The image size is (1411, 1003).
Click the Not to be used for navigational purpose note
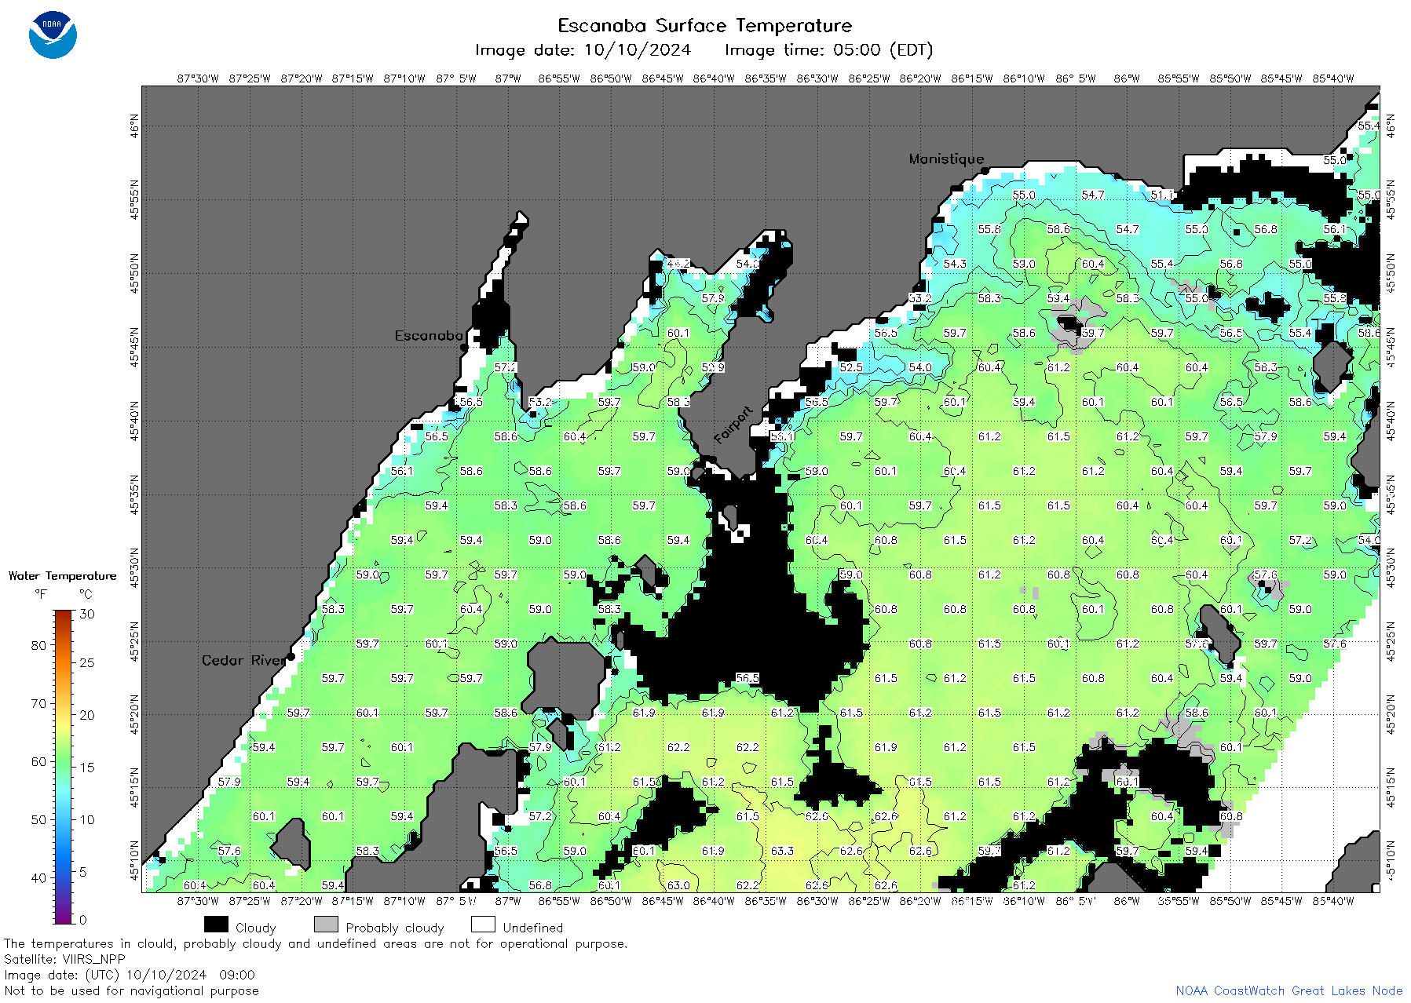tap(131, 990)
